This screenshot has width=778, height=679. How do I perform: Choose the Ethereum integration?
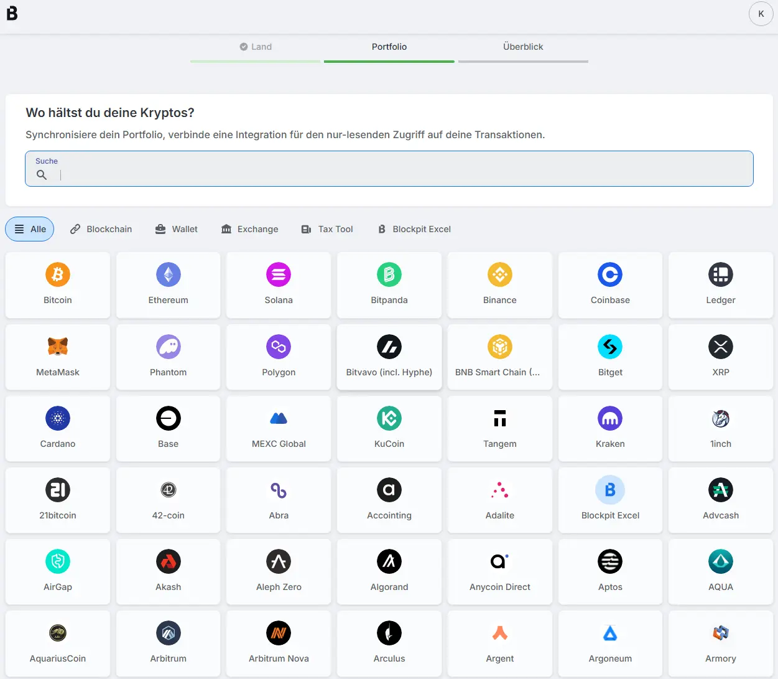pyautogui.click(x=168, y=285)
